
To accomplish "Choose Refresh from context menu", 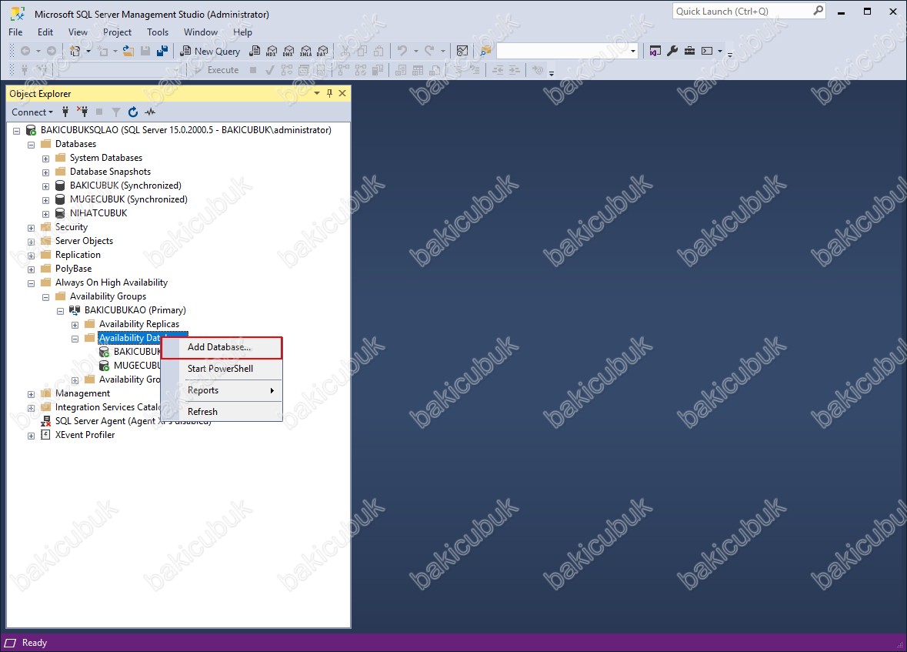I will click(222, 412).
